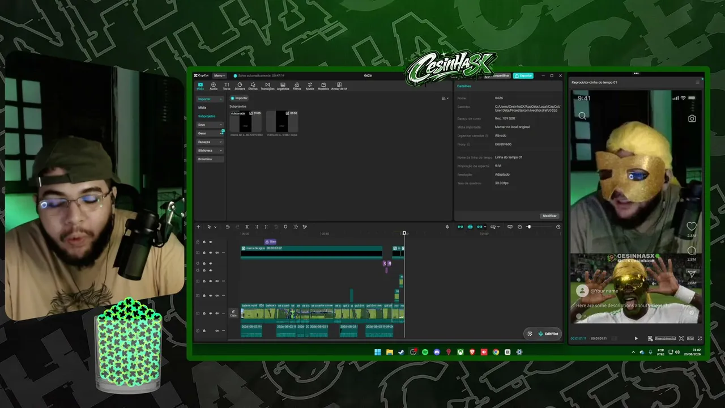Open the Ajuste panel
Screen dimensions: 725x408
[310, 86]
